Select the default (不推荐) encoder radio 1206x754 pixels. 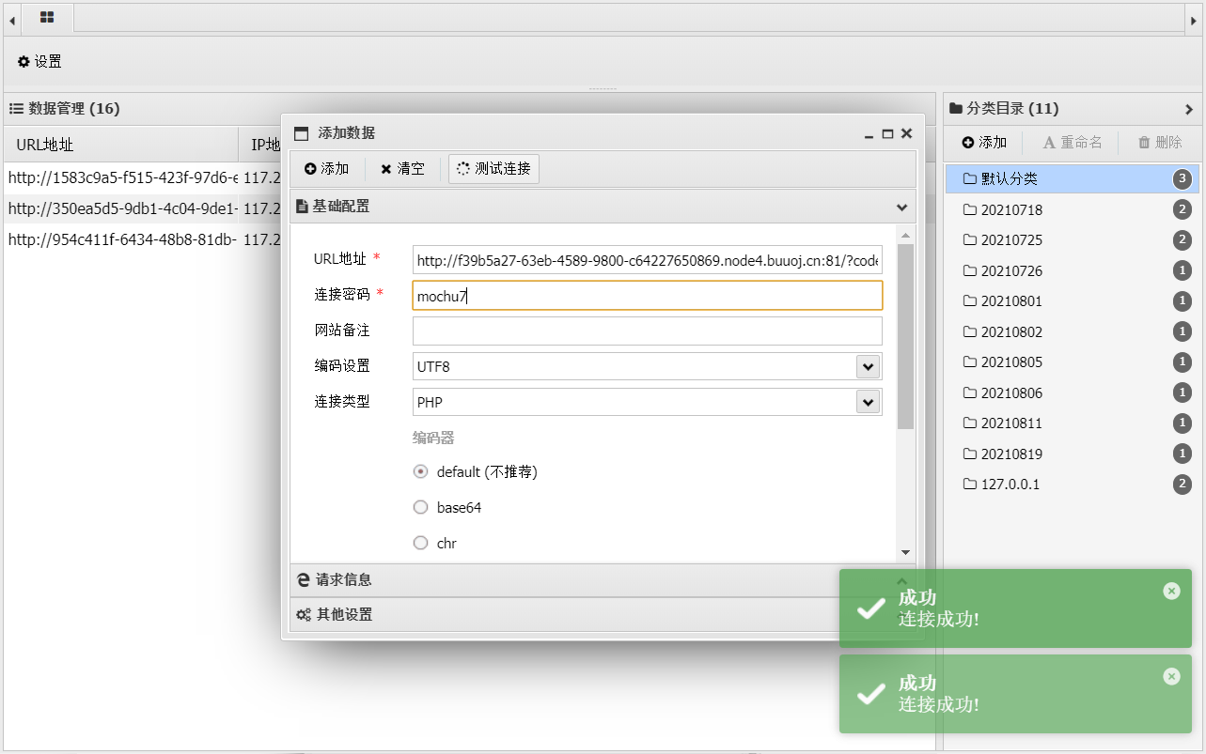421,472
